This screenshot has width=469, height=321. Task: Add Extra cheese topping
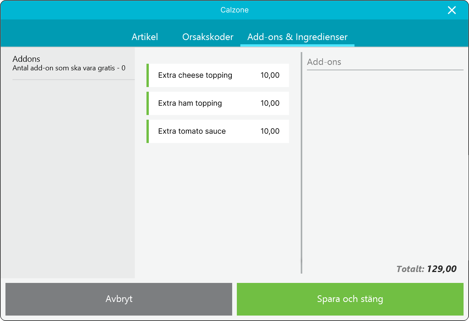[195, 75]
